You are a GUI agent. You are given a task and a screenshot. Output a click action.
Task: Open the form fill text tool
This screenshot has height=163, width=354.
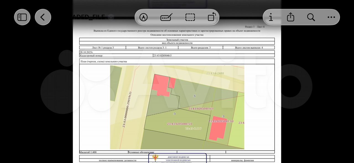[x=166, y=17]
